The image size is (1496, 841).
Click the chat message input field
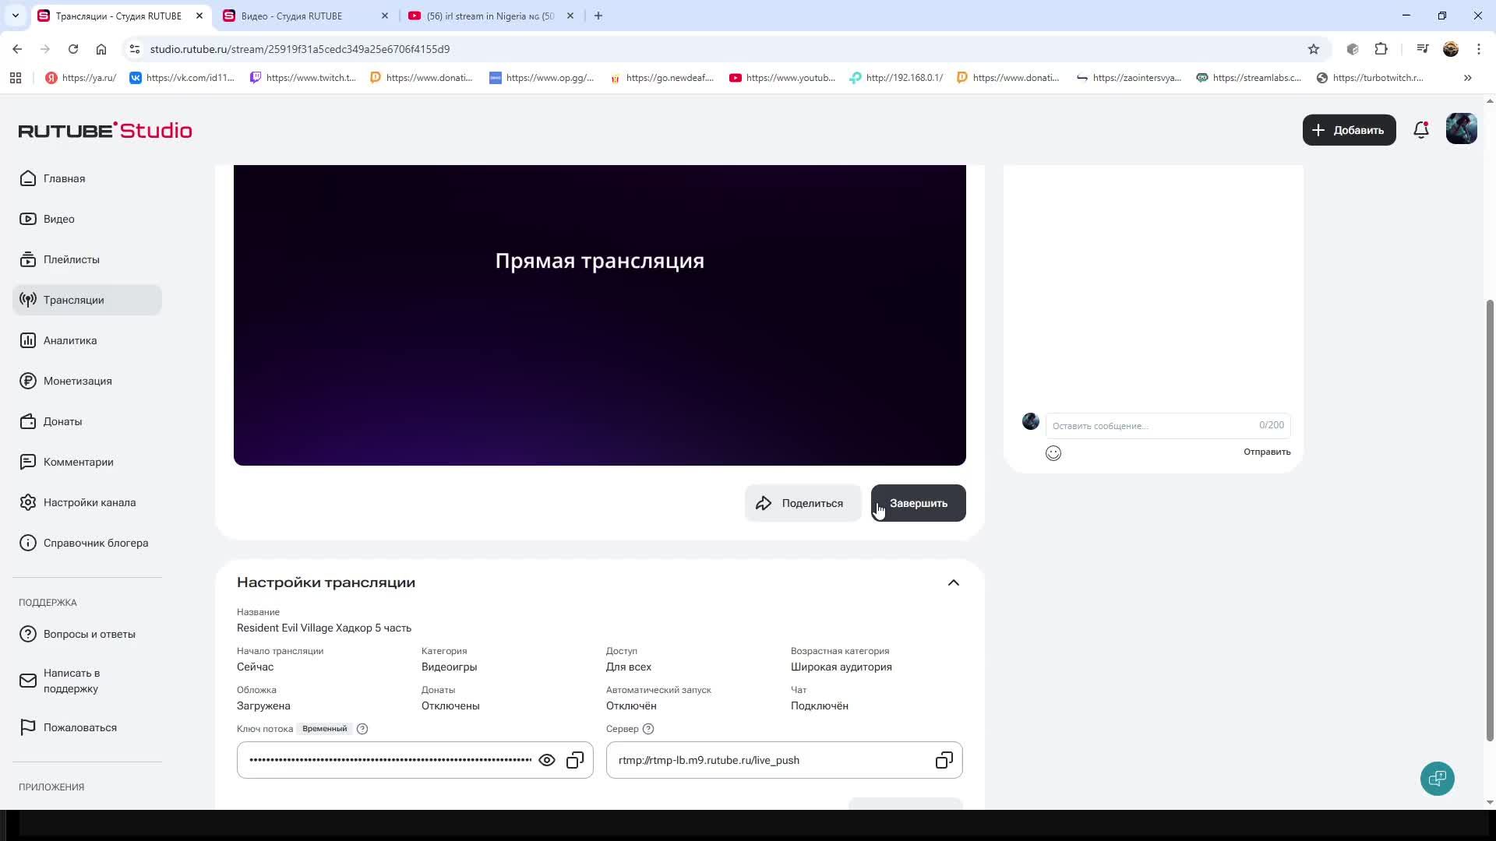click(x=1153, y=426)
